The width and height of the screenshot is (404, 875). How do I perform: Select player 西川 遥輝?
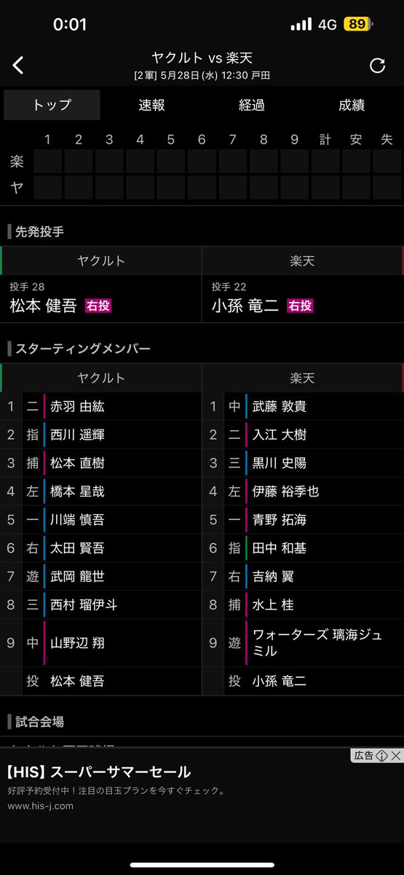[77, 435]
